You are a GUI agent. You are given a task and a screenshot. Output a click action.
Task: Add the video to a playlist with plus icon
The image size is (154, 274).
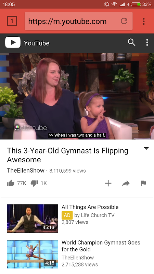pos(108,183)
